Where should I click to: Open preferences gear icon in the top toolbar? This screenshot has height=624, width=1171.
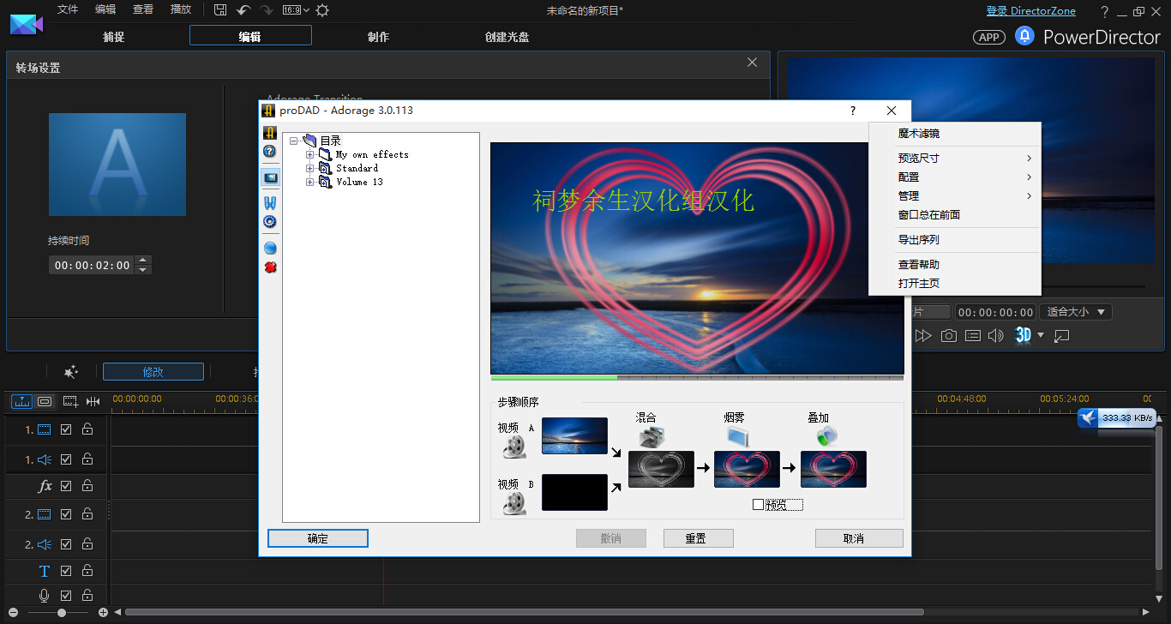(x=321, y=10)
